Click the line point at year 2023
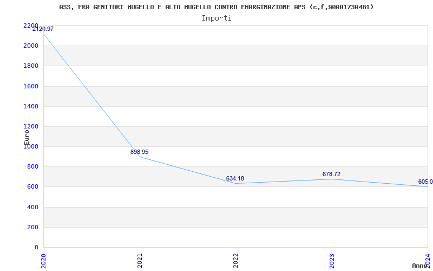 click(332, 179)
